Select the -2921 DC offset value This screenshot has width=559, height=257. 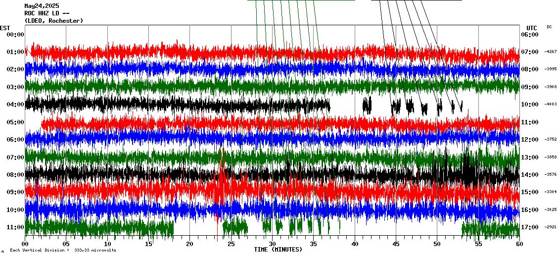(551, 227)
